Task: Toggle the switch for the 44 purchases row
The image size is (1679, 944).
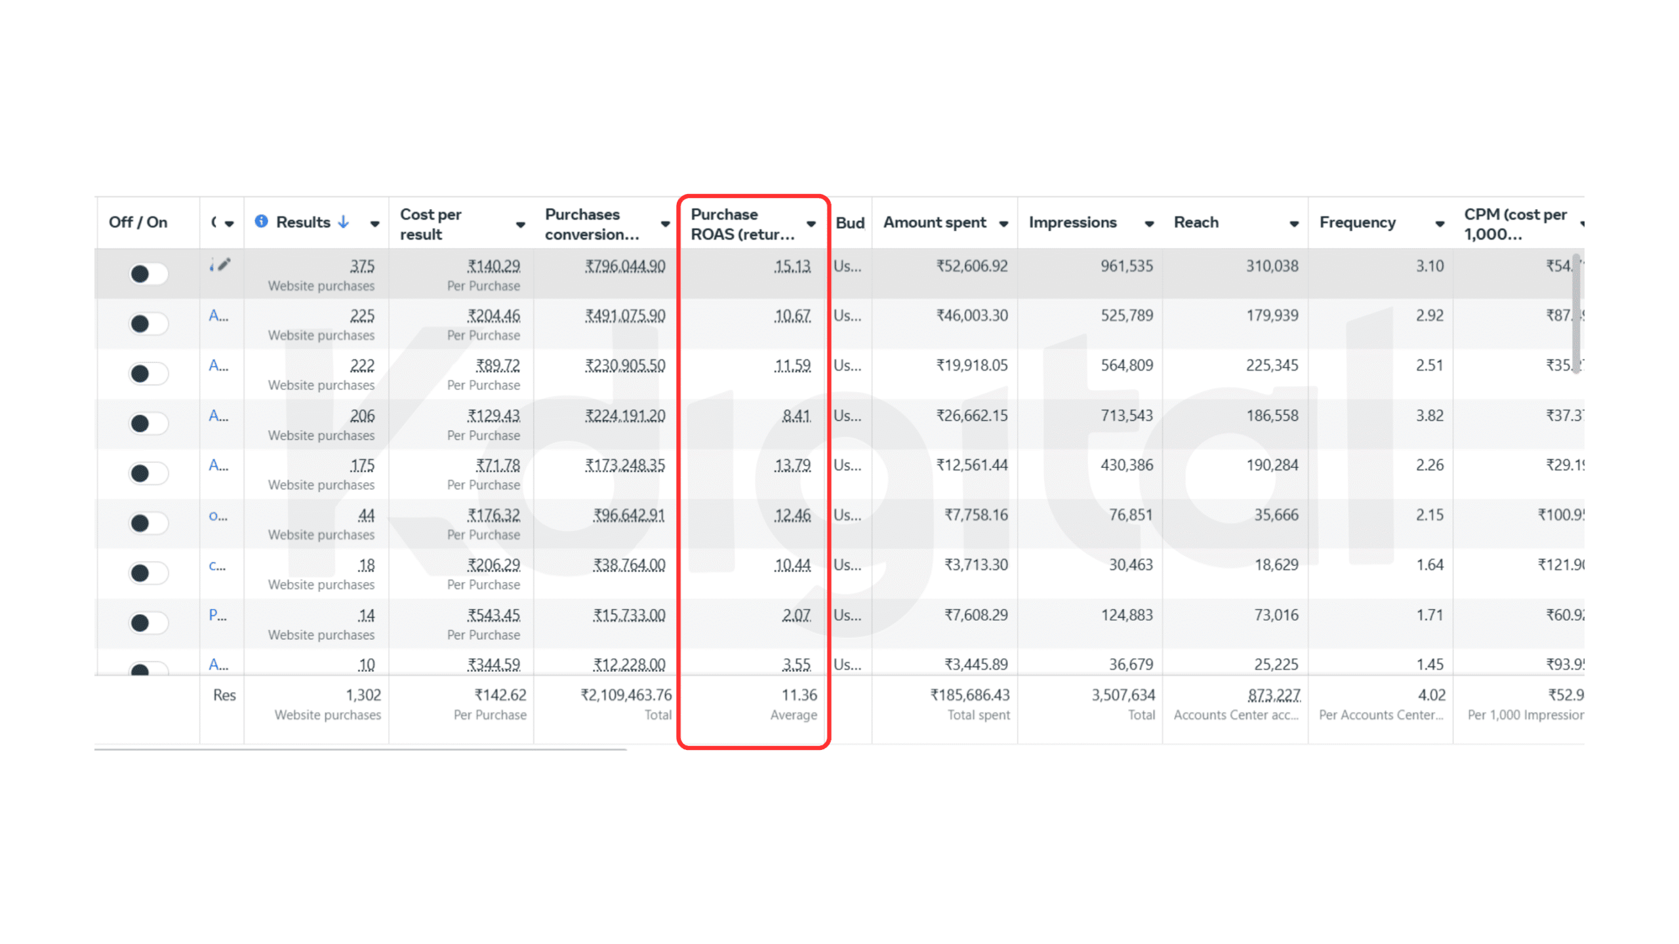Action: (x=148, y=522)
